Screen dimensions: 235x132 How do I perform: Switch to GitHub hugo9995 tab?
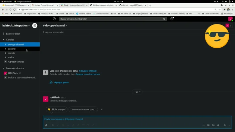[133, 5]
